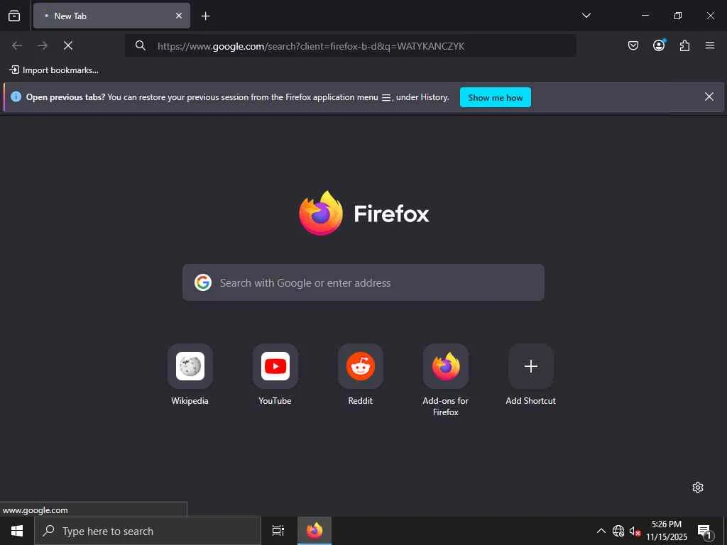Click the info icon in notification bar
This screenshot has width=727, height=545.
[16, 97]
